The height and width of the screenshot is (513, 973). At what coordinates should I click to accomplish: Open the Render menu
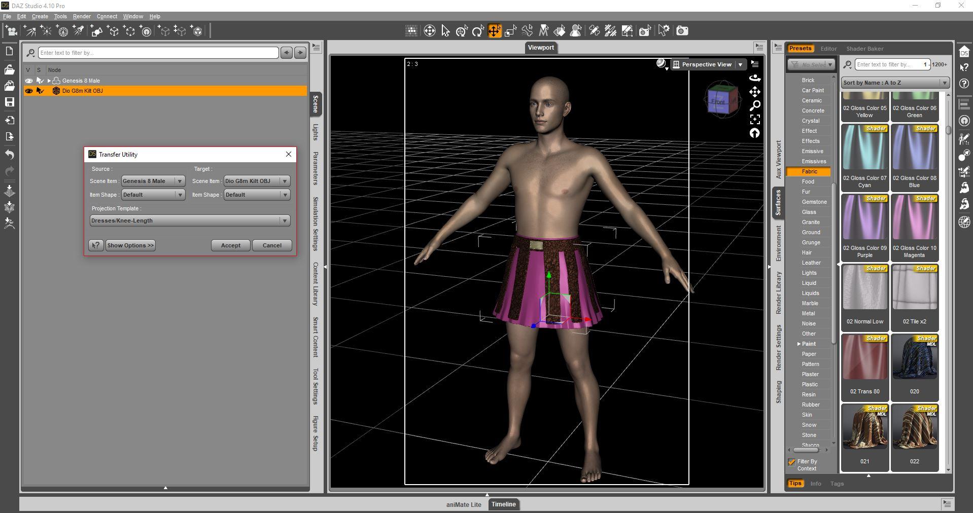[x=82, y=16]
